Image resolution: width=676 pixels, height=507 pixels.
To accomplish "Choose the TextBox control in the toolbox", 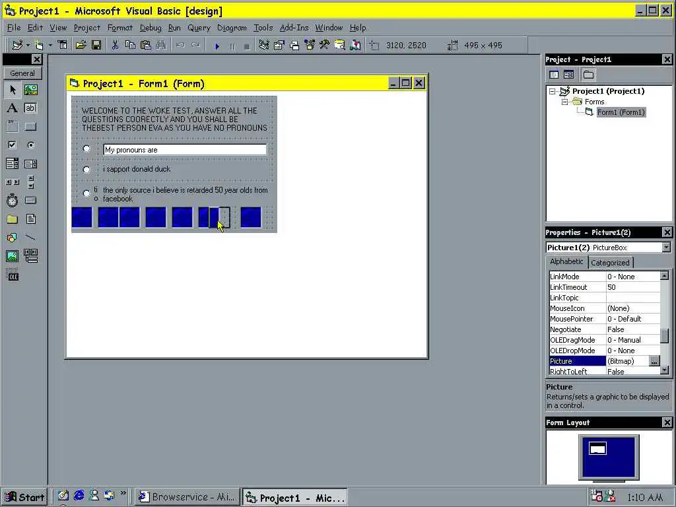I will pos(30,108).
